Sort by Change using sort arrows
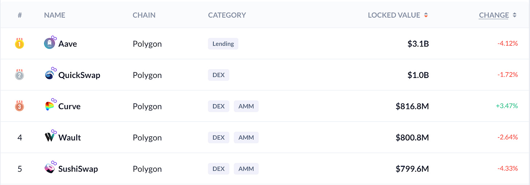The height and width of the screenshot is (185, 530). [x=514, y=15]
